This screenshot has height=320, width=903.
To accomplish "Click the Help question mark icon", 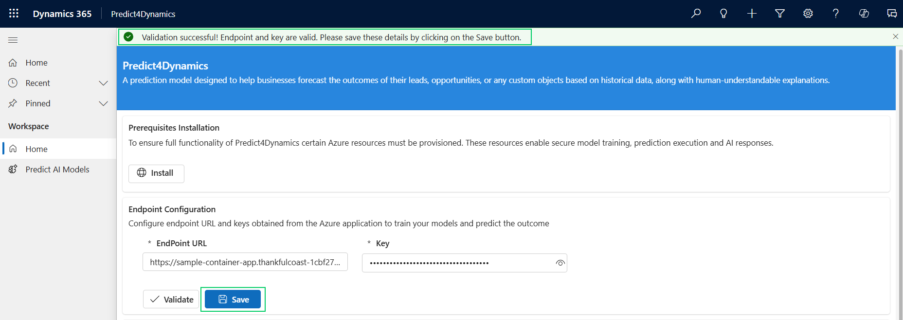I will click(x=836, y=14).
